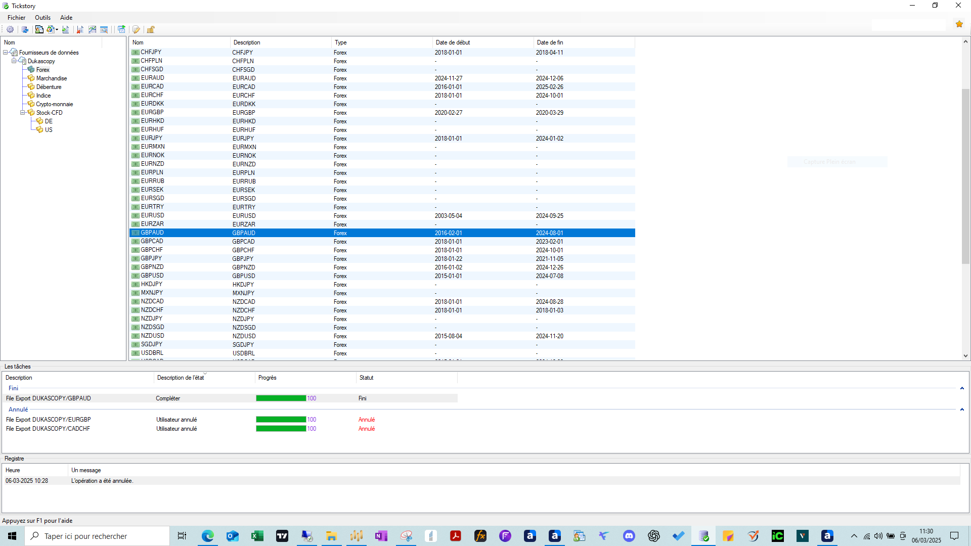Sort by the Date de début column header
The height and width of the screenshot is (546, 971).
tap(483, 42)
